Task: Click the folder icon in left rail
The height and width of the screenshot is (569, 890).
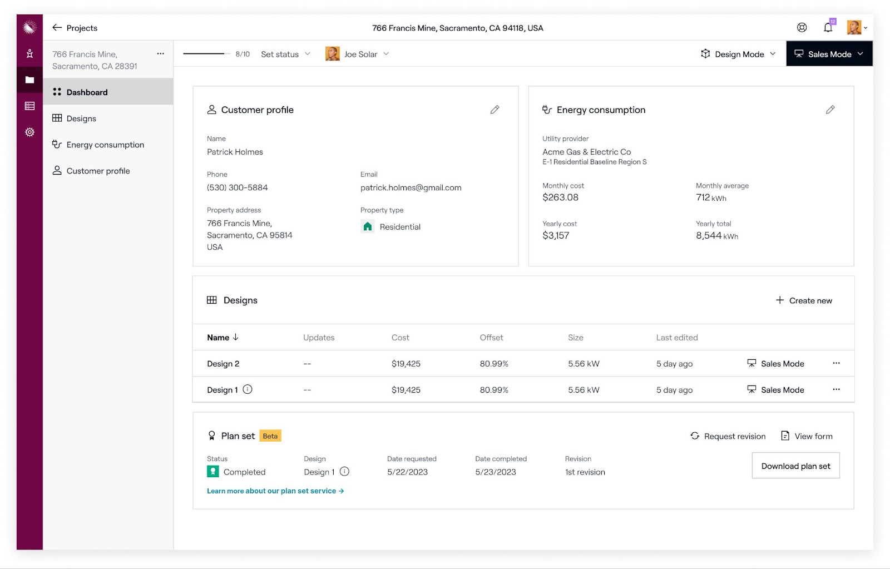Action: click(x=29, y=80)
